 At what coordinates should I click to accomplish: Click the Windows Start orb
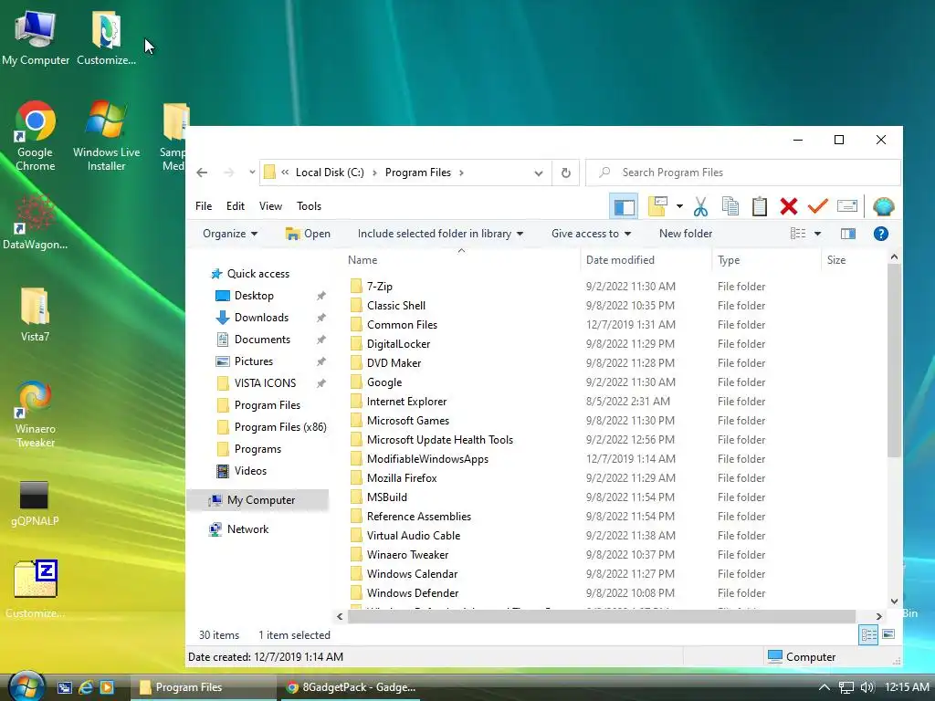coord(26,686)
